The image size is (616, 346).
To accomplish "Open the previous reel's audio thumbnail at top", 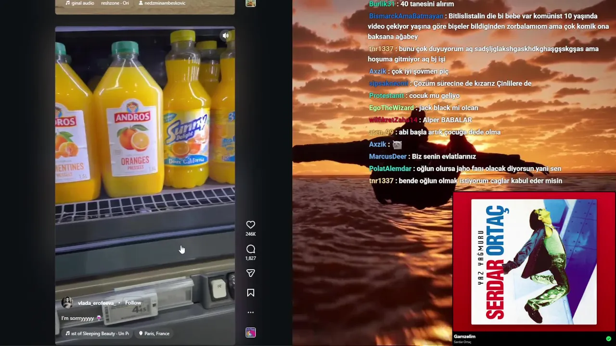I will coord(251,3).
